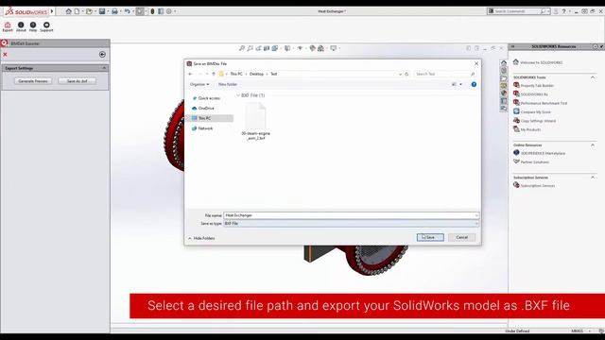Click the Back arrow in save dialog

tap(190, 74)
